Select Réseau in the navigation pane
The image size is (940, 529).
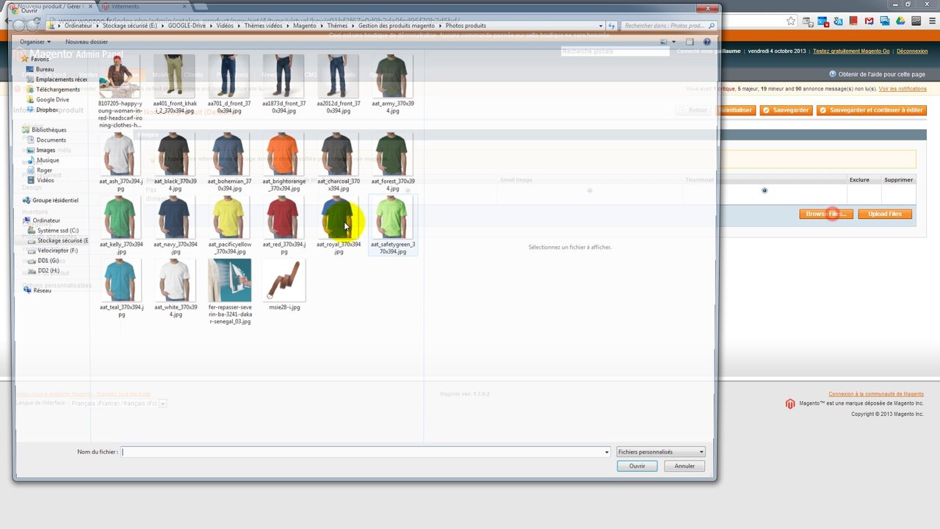37,290
